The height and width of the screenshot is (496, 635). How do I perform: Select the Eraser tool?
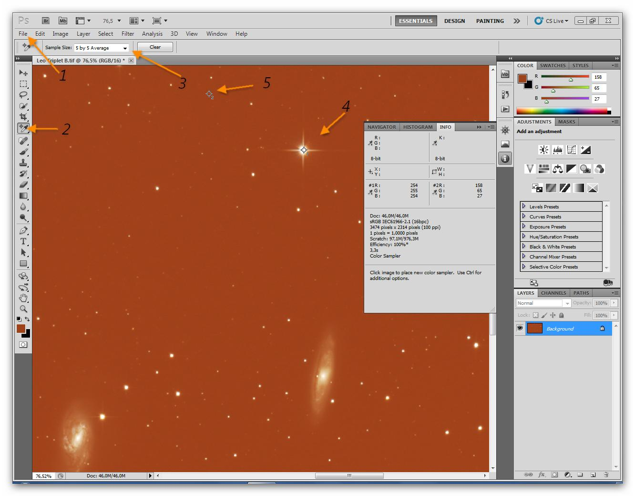pyautogui.click(x=23, y=185)
